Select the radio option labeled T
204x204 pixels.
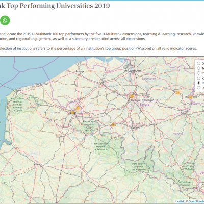(198, 68)
